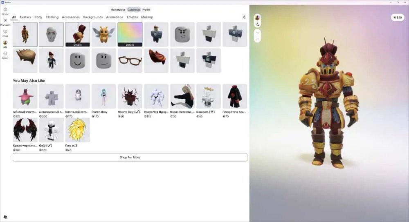Select the All category tab

[x=14, y=17]
